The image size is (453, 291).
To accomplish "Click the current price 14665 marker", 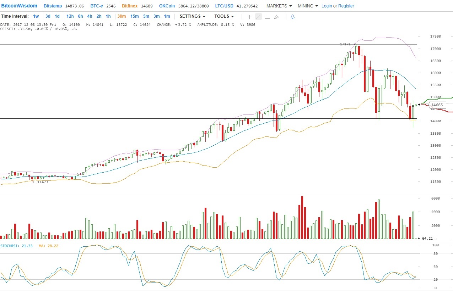I will click(x=437, y=105).
